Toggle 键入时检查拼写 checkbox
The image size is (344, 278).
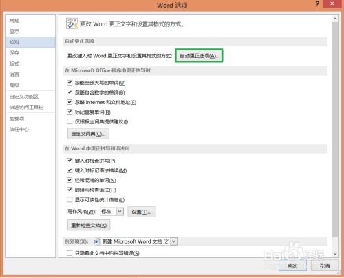click(69, 161)
